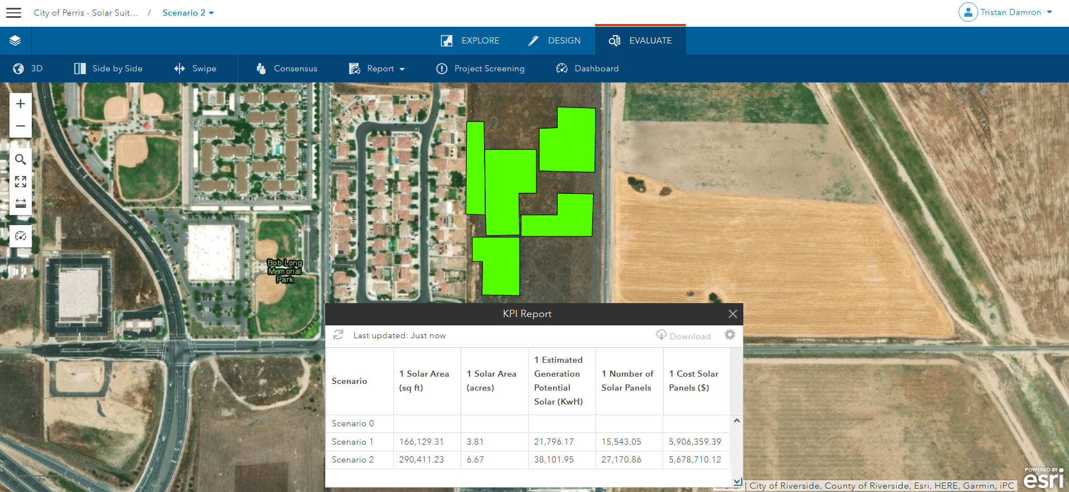The height and width of the screenshot is (492, 1069).
Task: Select the acres value 3.81
Action: point(475,442)
